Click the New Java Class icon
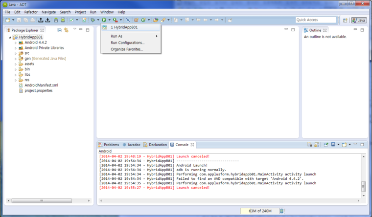This screenshot has width=372, height=217. pyautogui.click(x=143, y=20)
